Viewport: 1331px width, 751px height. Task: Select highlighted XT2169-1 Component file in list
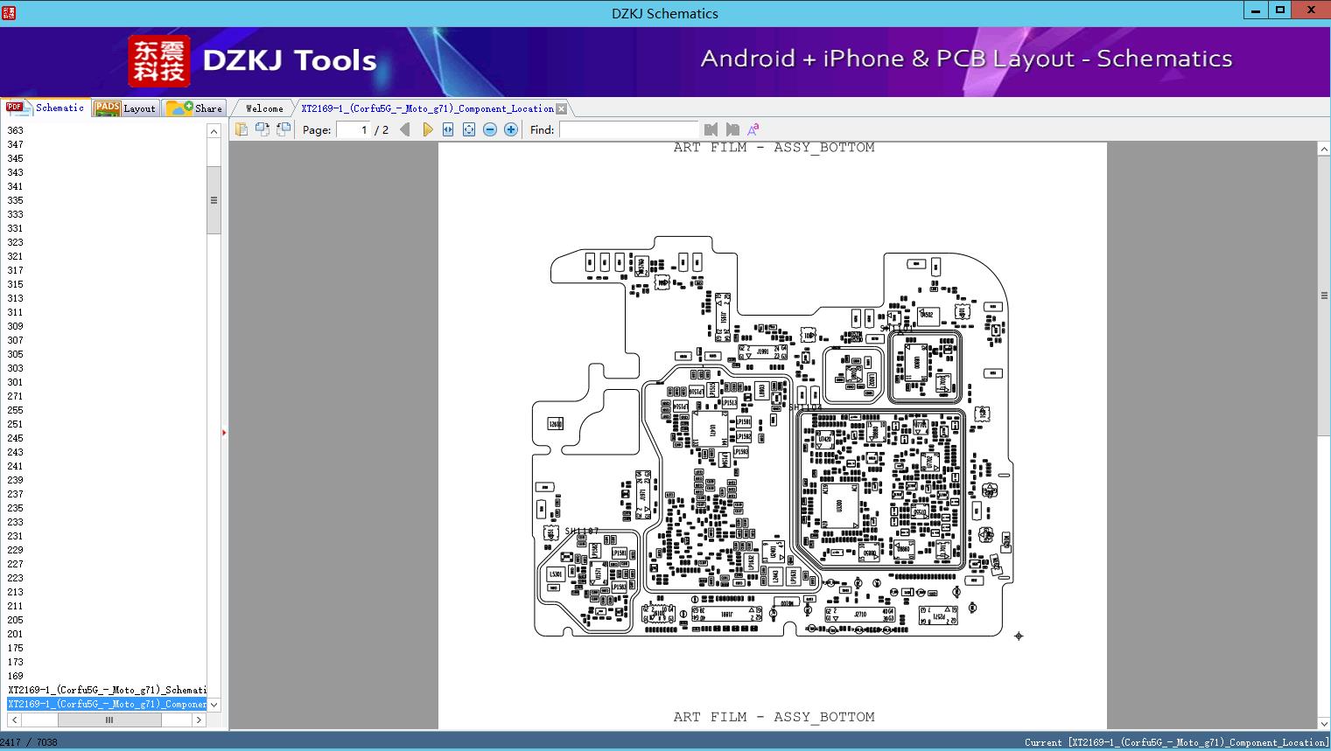pos(107,704)
